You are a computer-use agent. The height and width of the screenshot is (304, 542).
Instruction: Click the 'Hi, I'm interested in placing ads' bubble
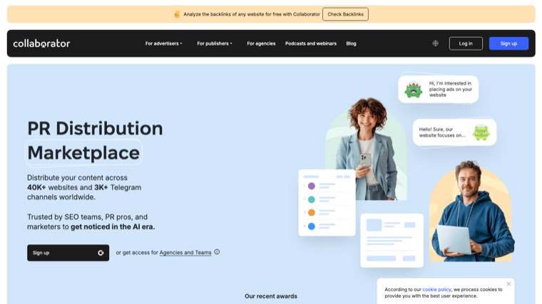(439, 90)
